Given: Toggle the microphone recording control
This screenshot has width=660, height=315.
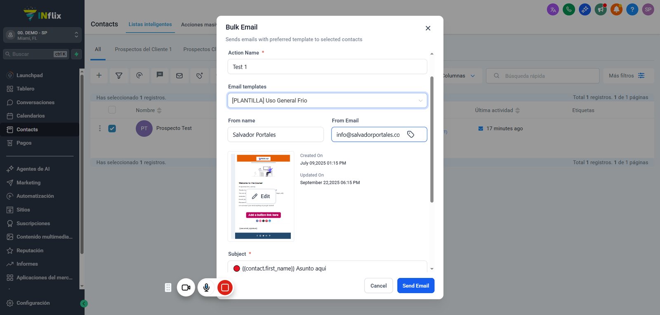Looking at the screenshot, I should 207,287.
